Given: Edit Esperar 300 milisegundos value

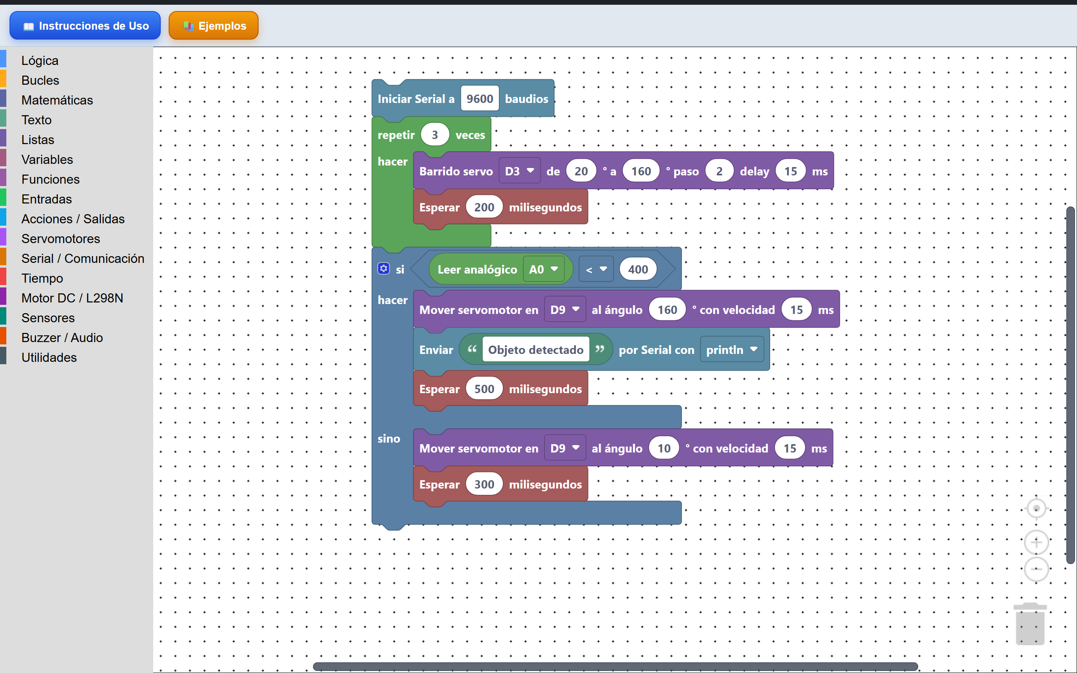Looking at the screenshot, I should [x=484, y=484].
